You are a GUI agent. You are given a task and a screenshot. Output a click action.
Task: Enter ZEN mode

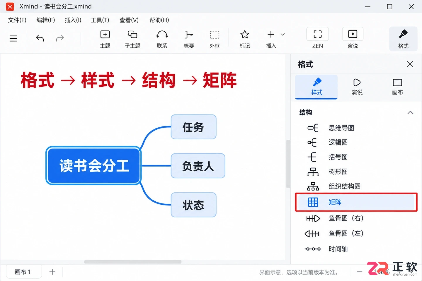tap(318, 38)
